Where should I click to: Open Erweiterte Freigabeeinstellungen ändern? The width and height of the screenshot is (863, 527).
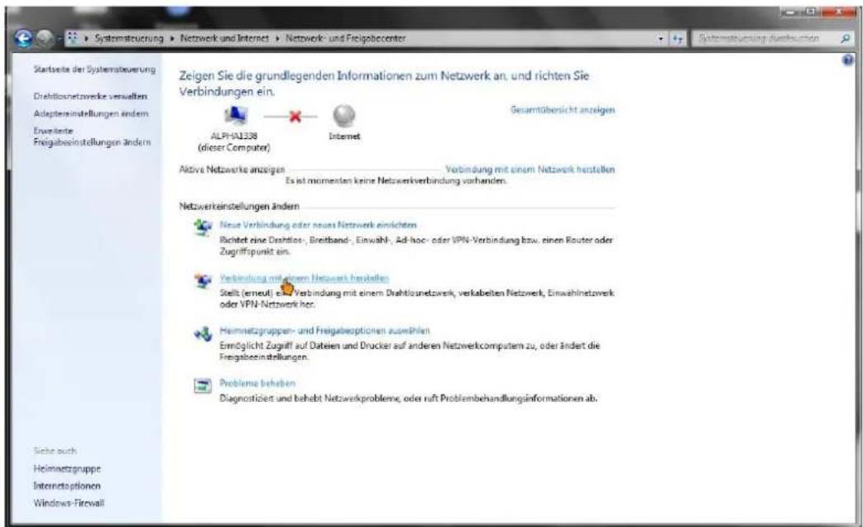pos(92,137)
